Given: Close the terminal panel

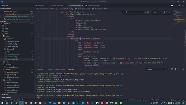Looking at the screenshot, I should [x=183, y=69].
